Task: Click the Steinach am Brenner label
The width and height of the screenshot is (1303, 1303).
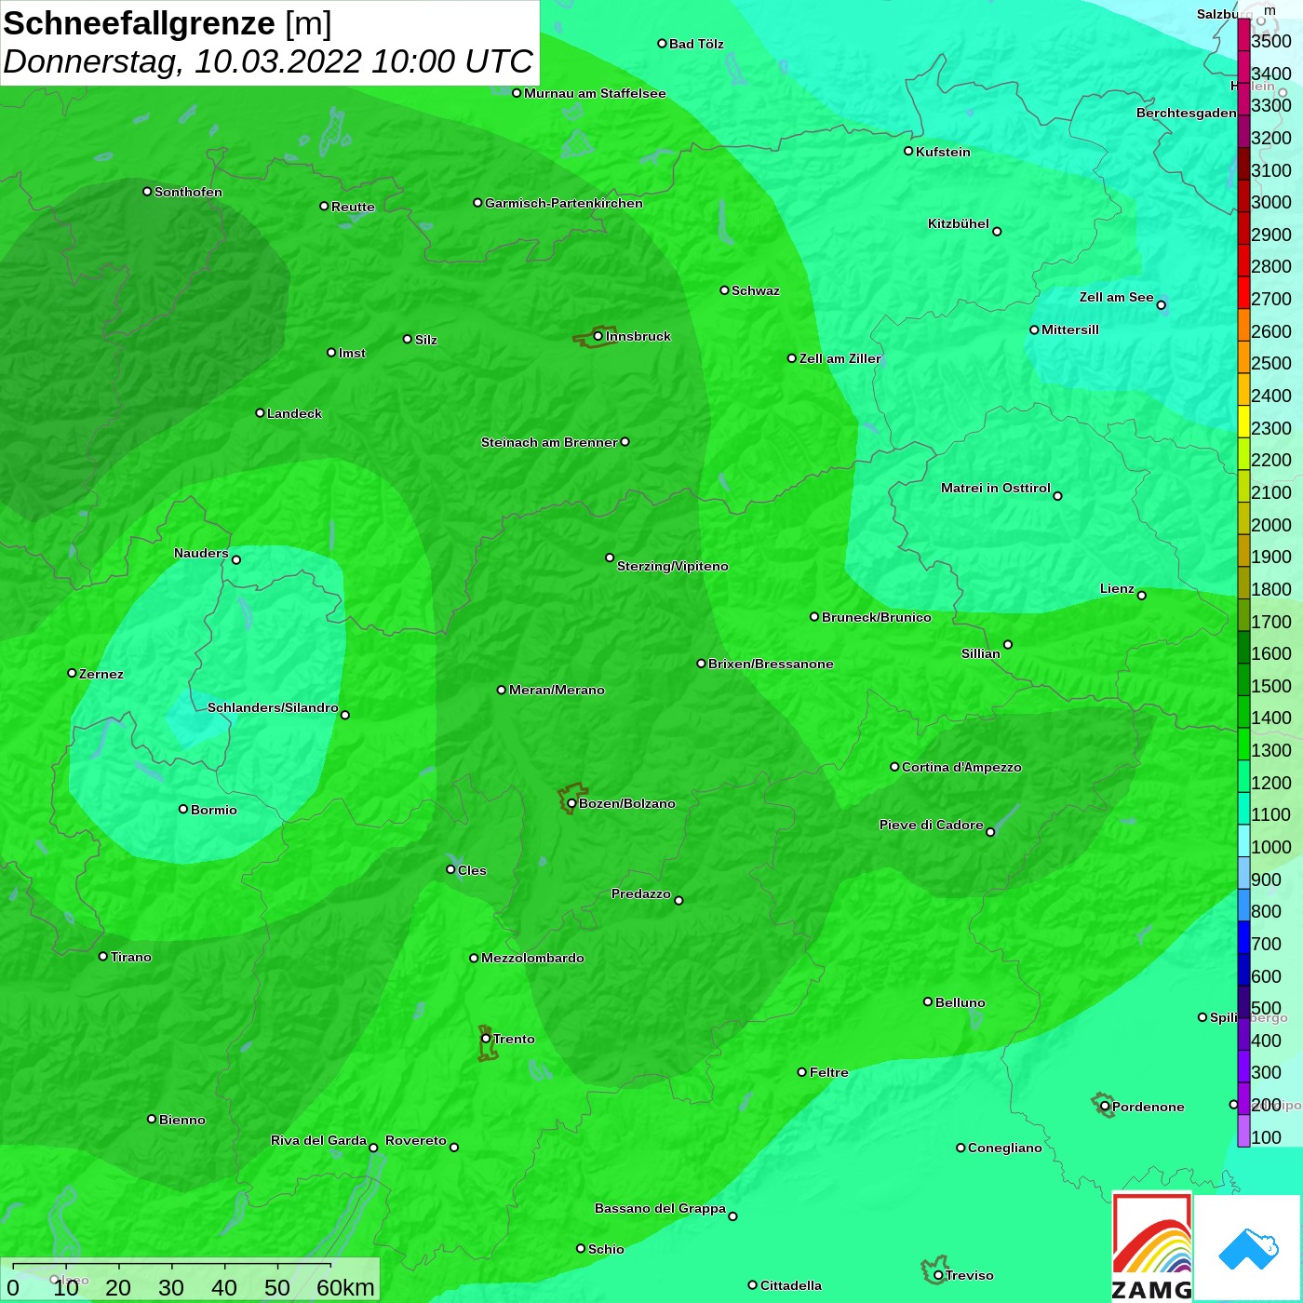Action: [x=549, y=442]
